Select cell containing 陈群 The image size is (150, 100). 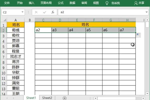pos(15,67)
